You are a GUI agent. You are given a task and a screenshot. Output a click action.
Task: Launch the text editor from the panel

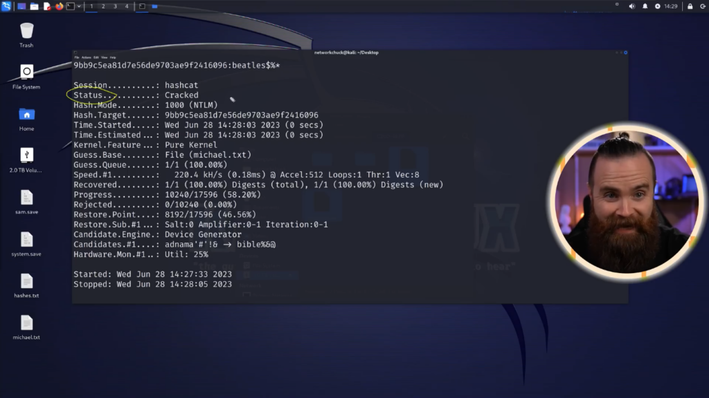[46, 6]
